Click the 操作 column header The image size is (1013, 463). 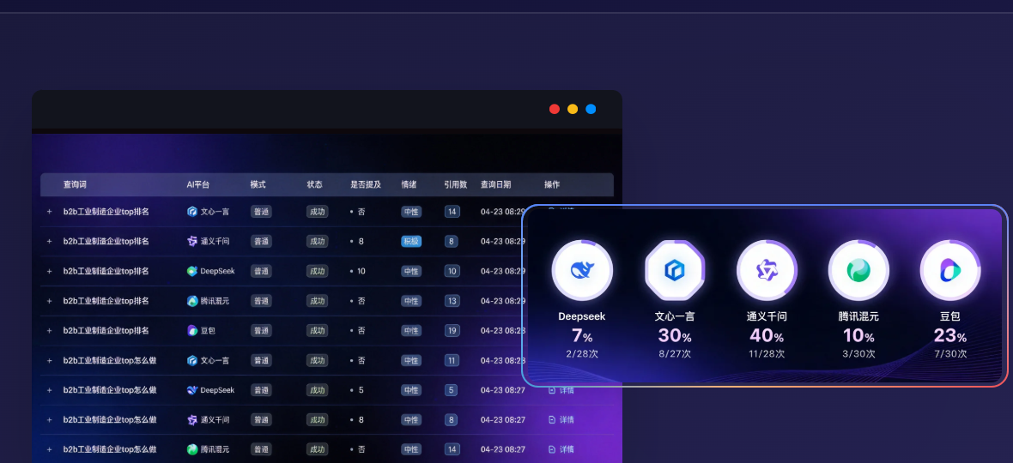coord(552,184)
